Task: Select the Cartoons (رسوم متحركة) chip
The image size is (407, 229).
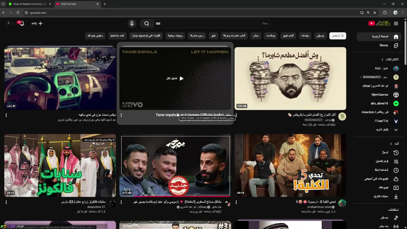Action: coord(197,36)
